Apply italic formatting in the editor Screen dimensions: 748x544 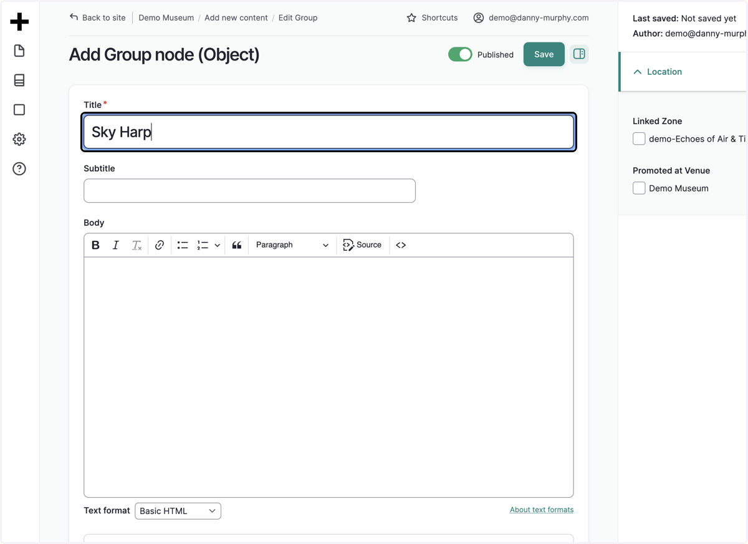pyautogui.click(x=115, y=245)
